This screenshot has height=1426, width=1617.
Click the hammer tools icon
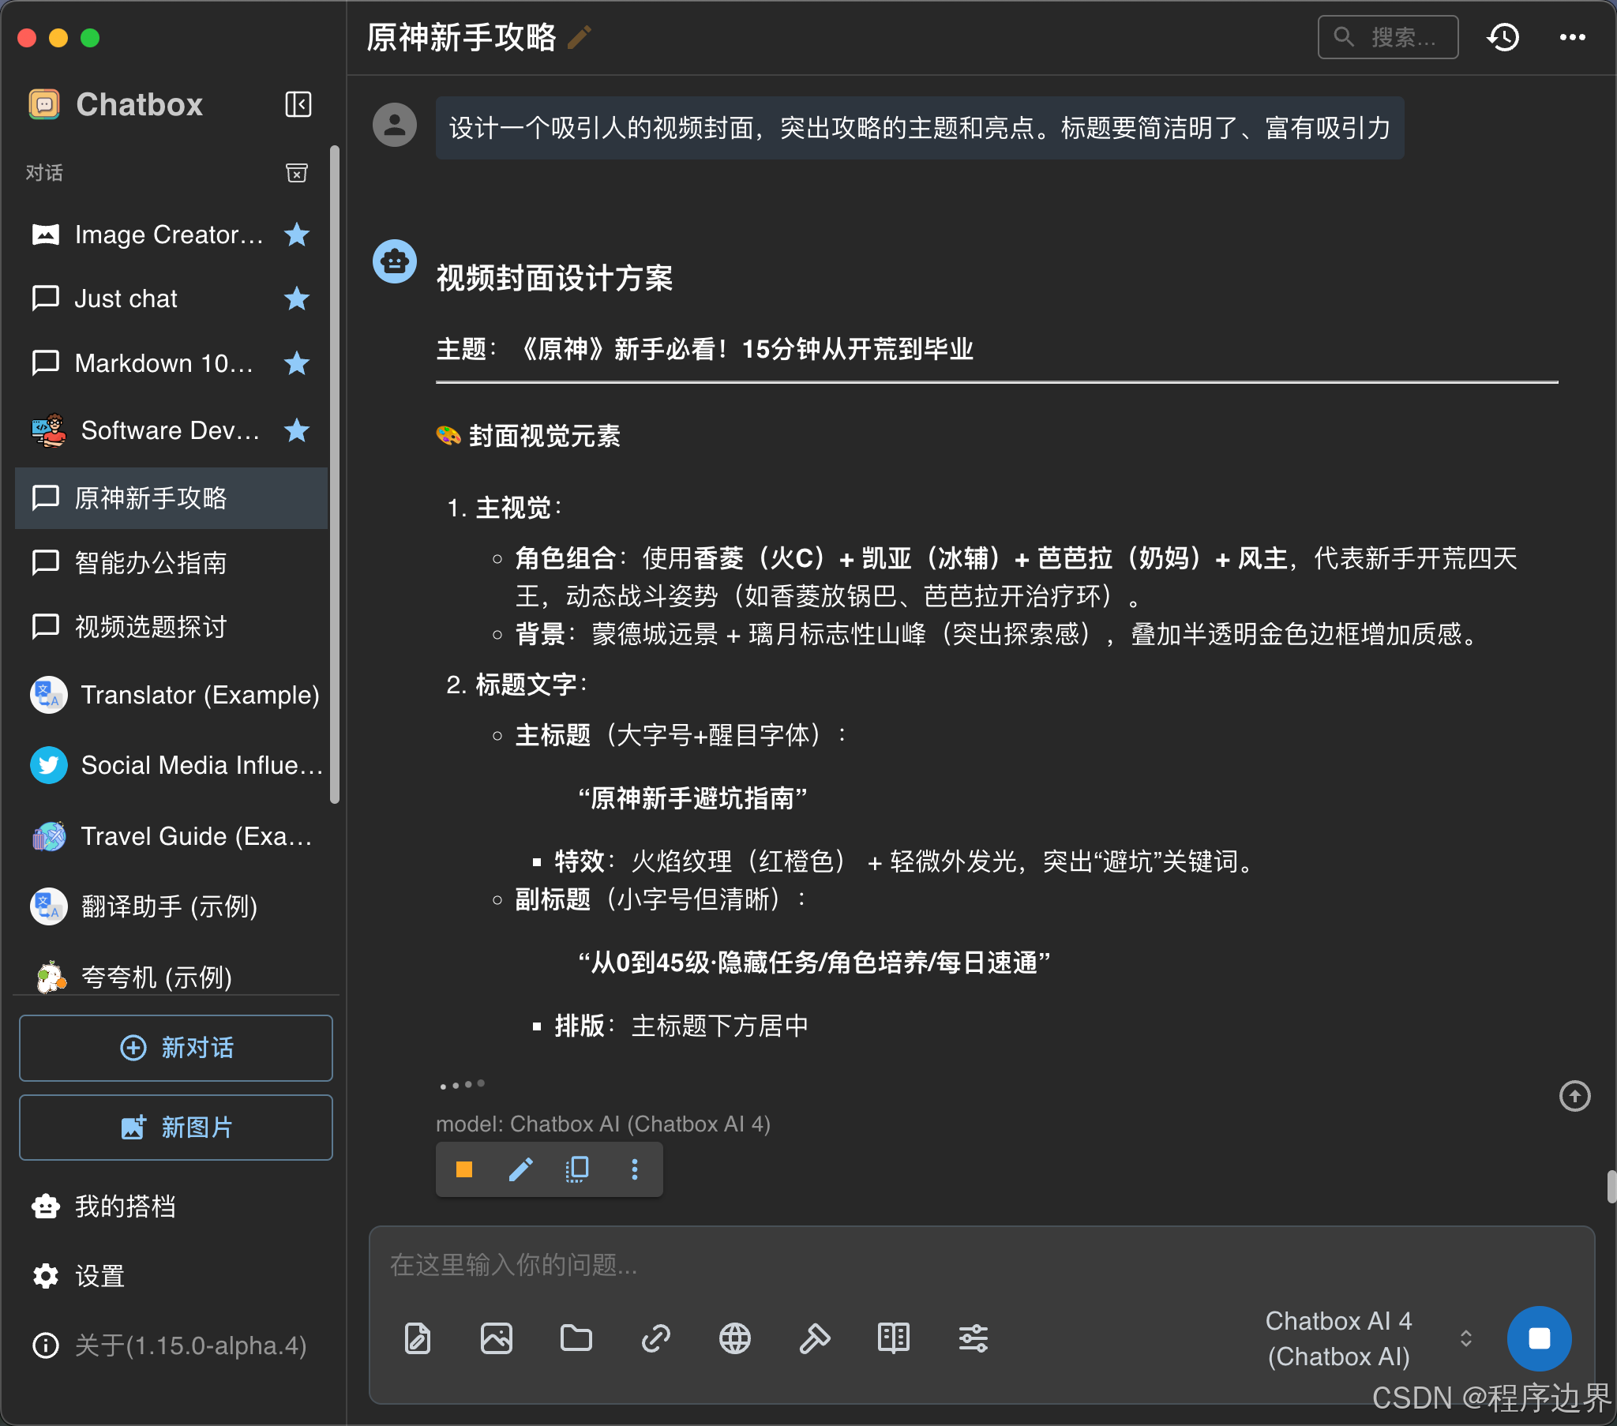pos(814,1338)
